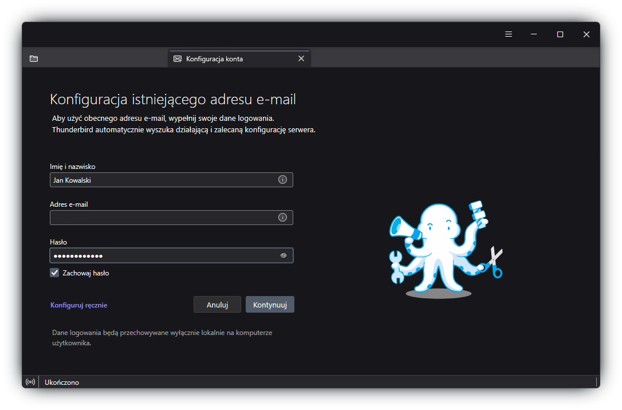This screenshot has width=622, height=410.
Task: Open the hamburger application menu
Action: click(x=508, y=34)
